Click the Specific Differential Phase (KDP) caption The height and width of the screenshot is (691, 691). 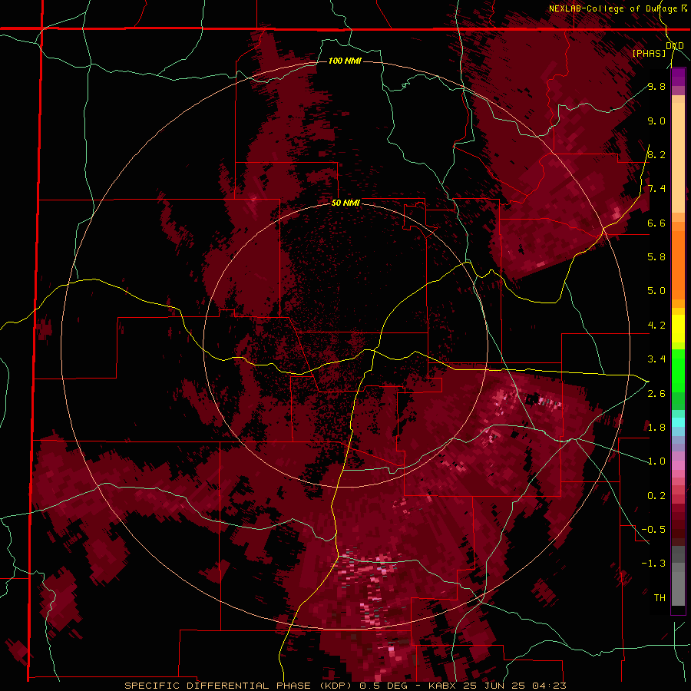pos(240,686)
